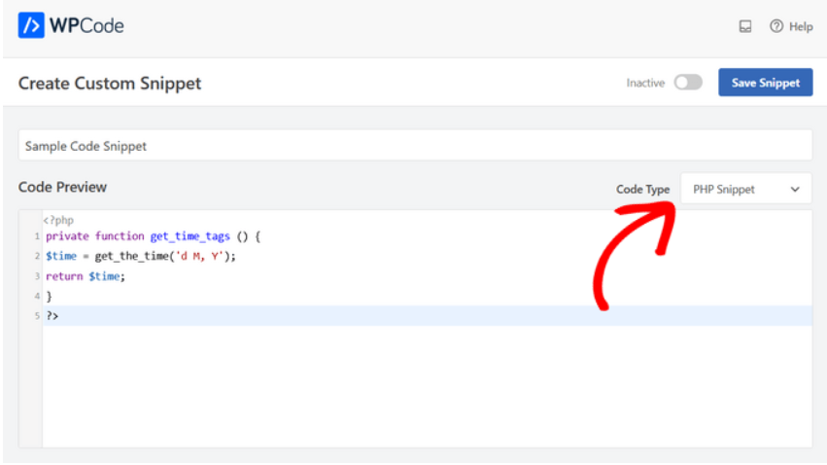
Task: Click the closing brace on line 4
Action: point(49,296)
